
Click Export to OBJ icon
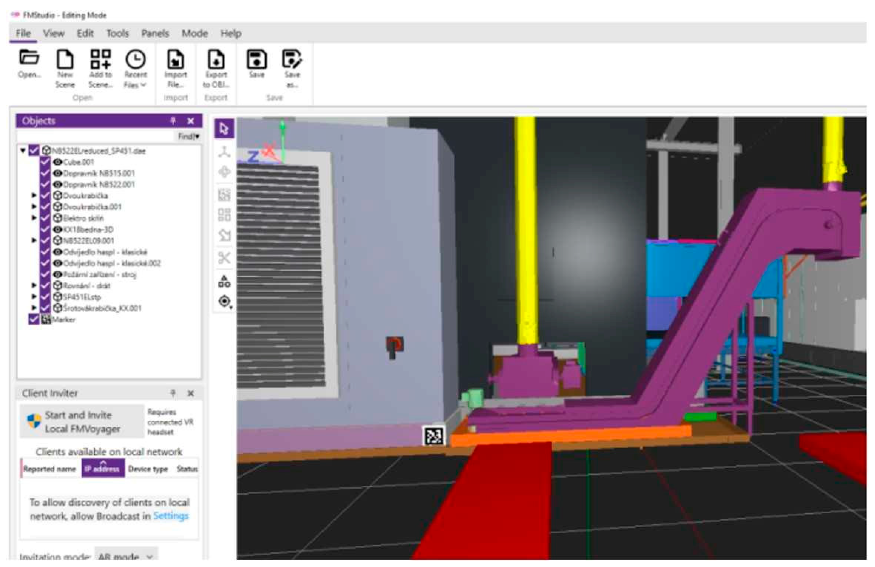[x=216, y=60]
